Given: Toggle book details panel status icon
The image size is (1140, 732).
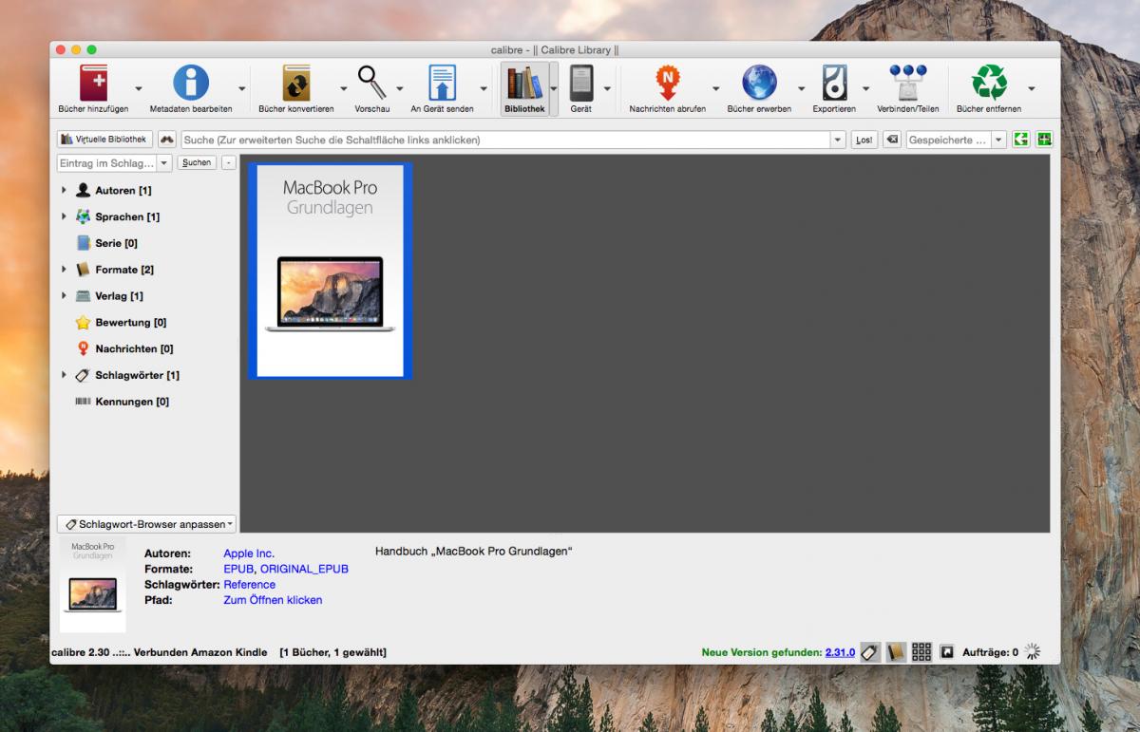Looking at the screenshot, I should pos(896,652).
